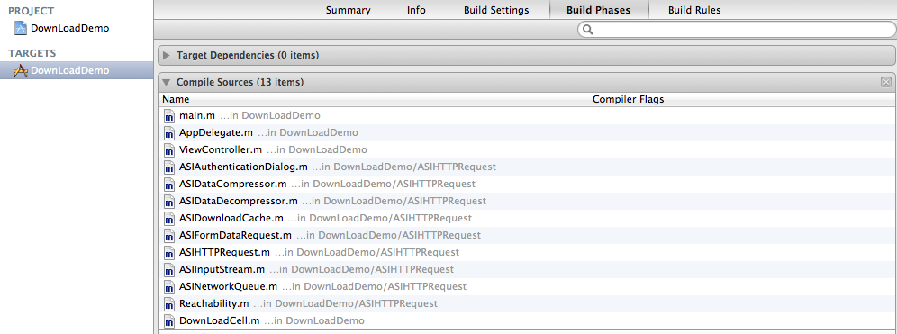Switch to the Summary tab
897x334 pixels.
point(348,10)
